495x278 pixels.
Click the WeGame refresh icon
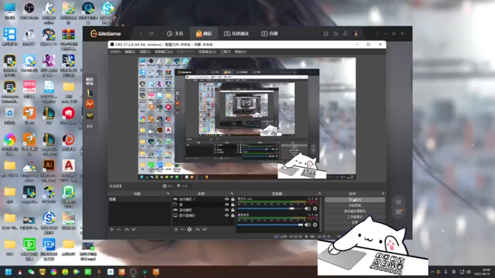click(151, 34)
